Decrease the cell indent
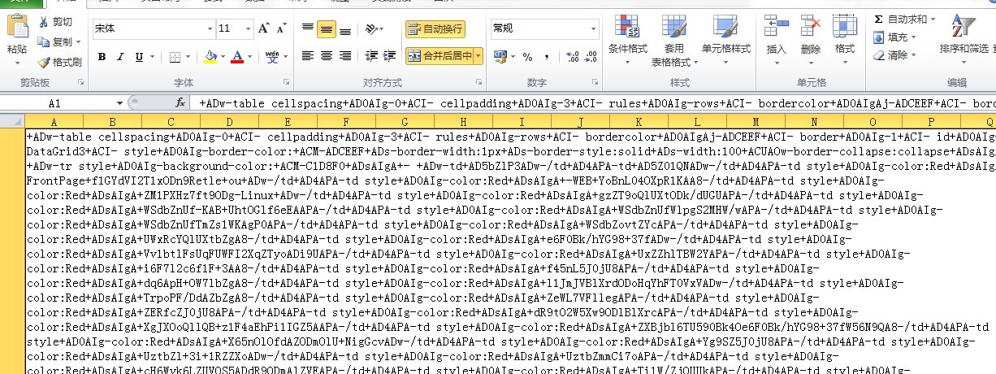The width and height of the screenshot is (996, 374). click(371, 56)
